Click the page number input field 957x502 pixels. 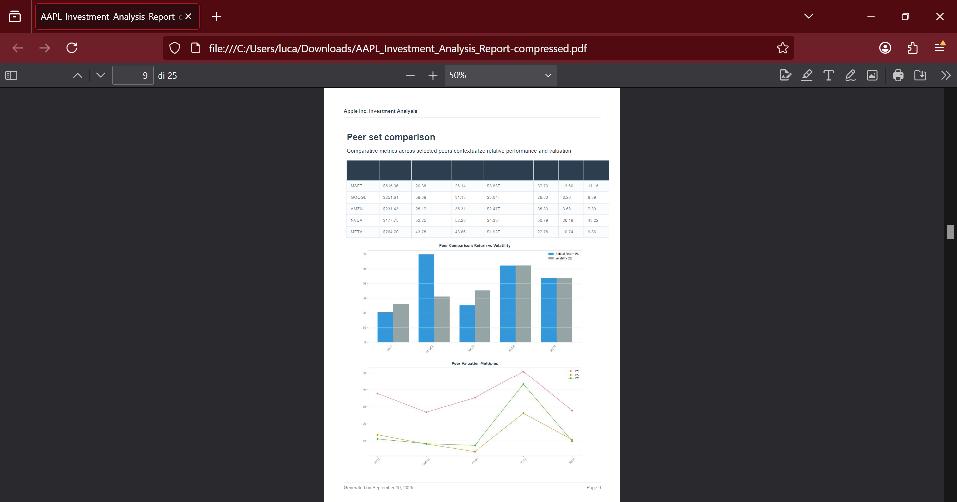click(x=133, y=75)
